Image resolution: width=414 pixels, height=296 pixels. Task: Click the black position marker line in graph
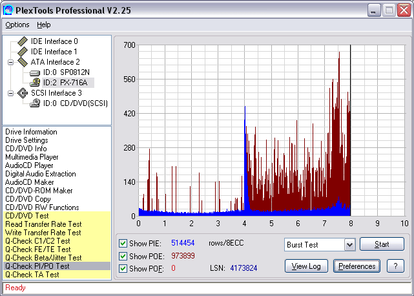[350, 131]
